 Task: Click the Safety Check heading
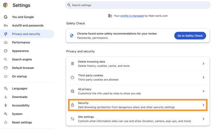pos(76,23)
